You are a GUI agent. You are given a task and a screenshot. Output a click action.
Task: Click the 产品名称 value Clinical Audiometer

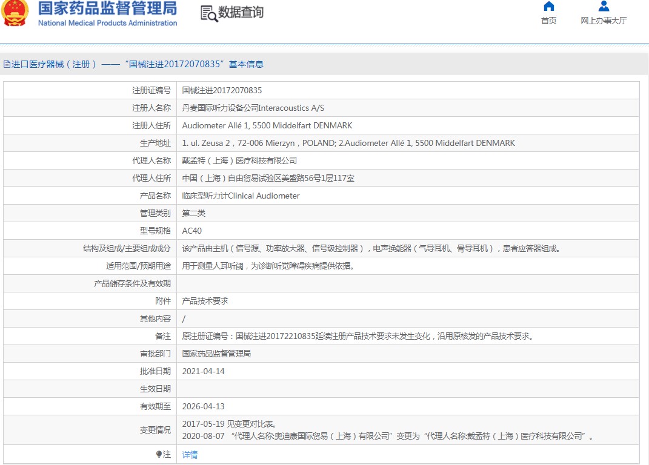(241, 196)
